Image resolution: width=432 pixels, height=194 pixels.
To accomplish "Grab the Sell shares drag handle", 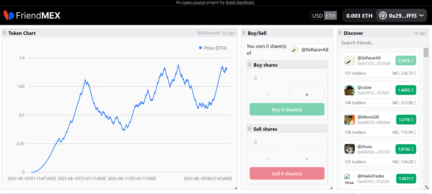I will coord(250,129).
